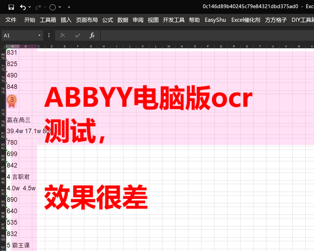Click cell containing 640

13,211
